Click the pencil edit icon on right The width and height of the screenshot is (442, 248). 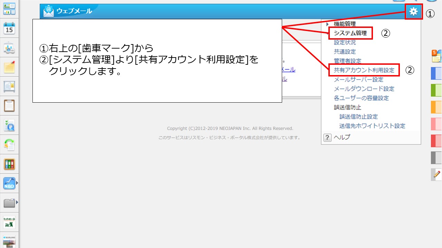pyautogui.click(x=436, y=175)
